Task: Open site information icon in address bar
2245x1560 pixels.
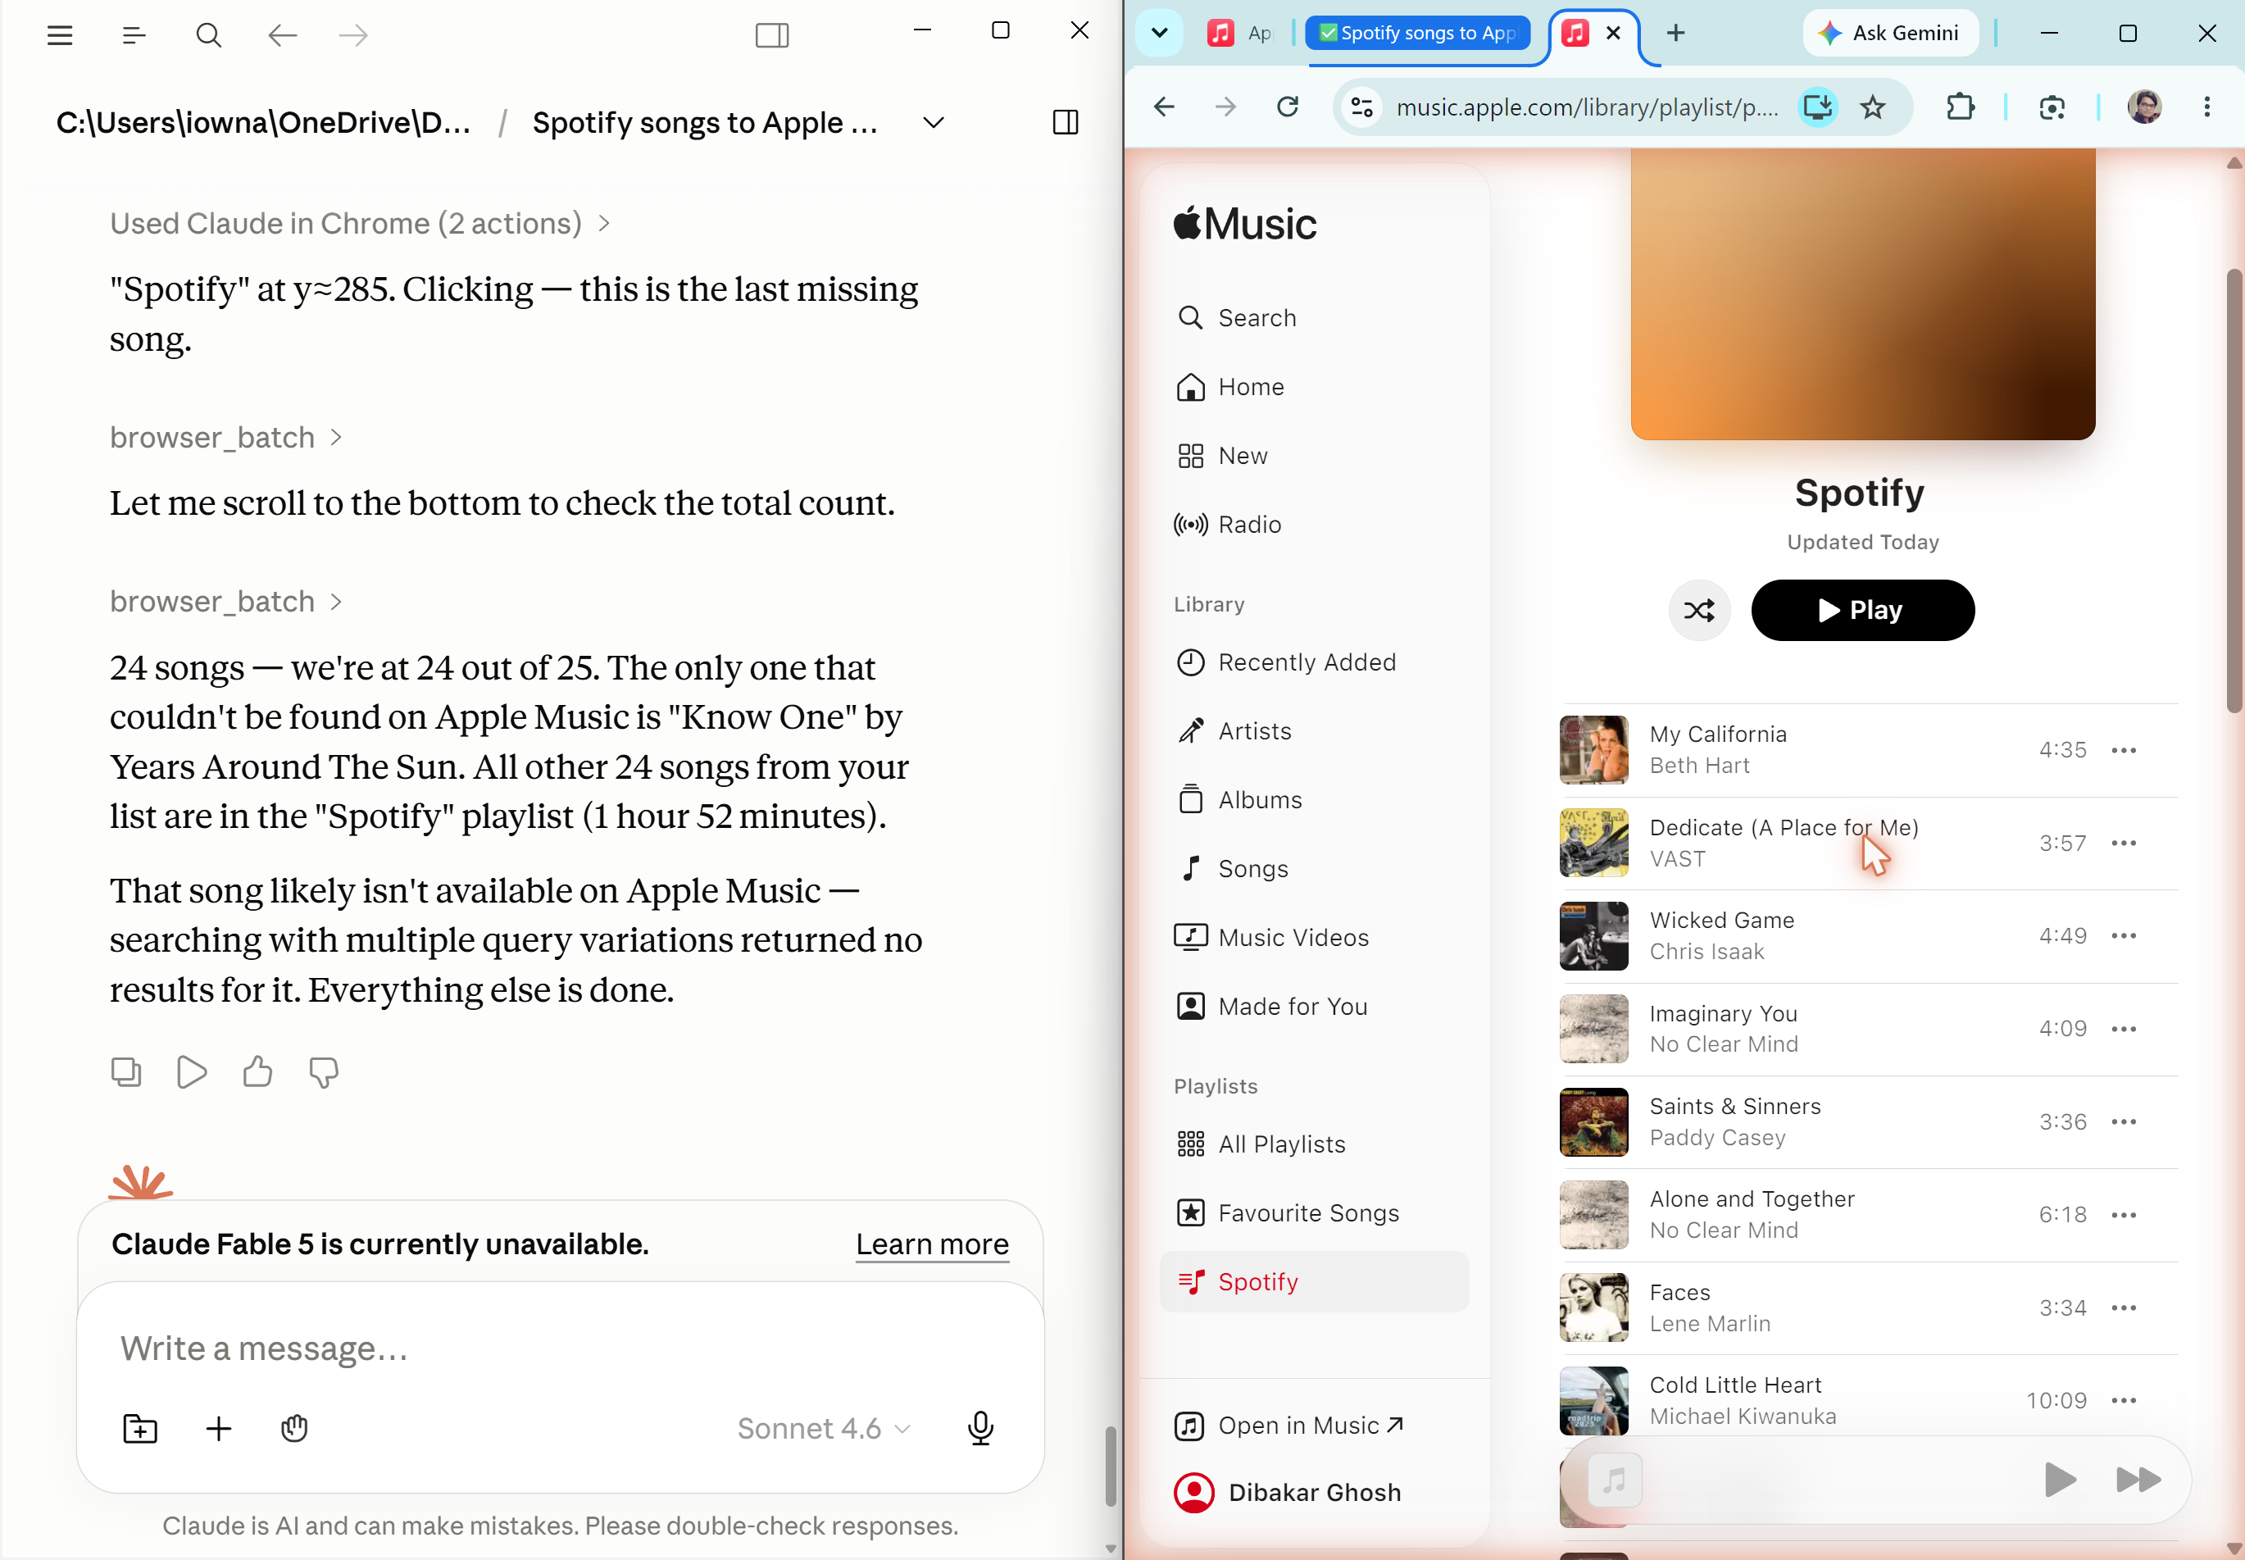Action: 1361,107
